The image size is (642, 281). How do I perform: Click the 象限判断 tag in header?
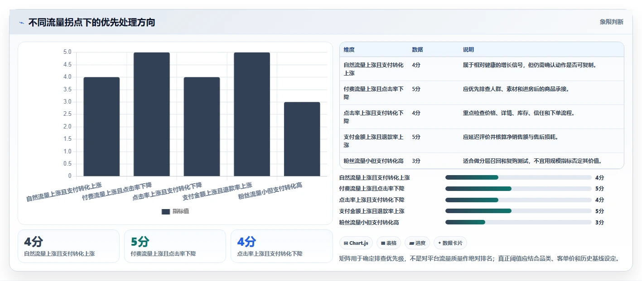611,22
